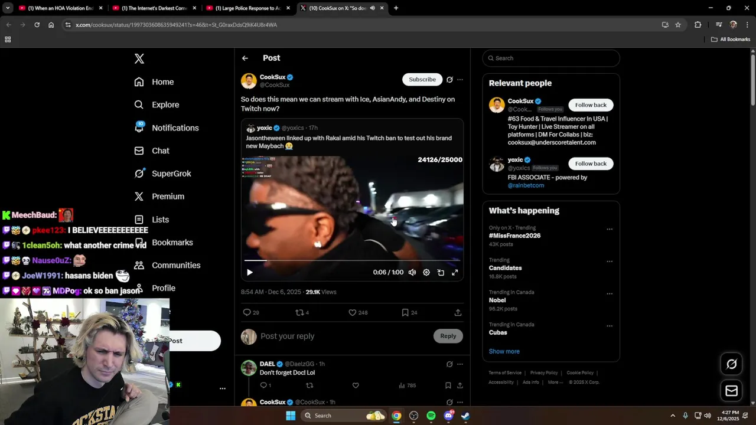Toggle picture-in-picture on video

pyautogui.click(x=441, y=272)
